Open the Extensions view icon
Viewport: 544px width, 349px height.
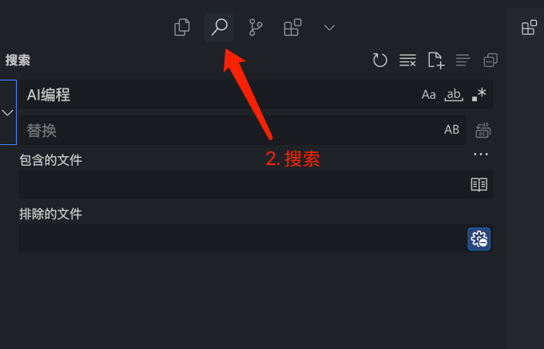[292, 27]
